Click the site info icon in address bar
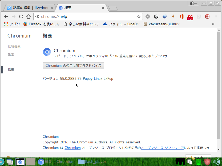Screen dimensions: 222x166 pyautogui.click(x=37, y=16)
